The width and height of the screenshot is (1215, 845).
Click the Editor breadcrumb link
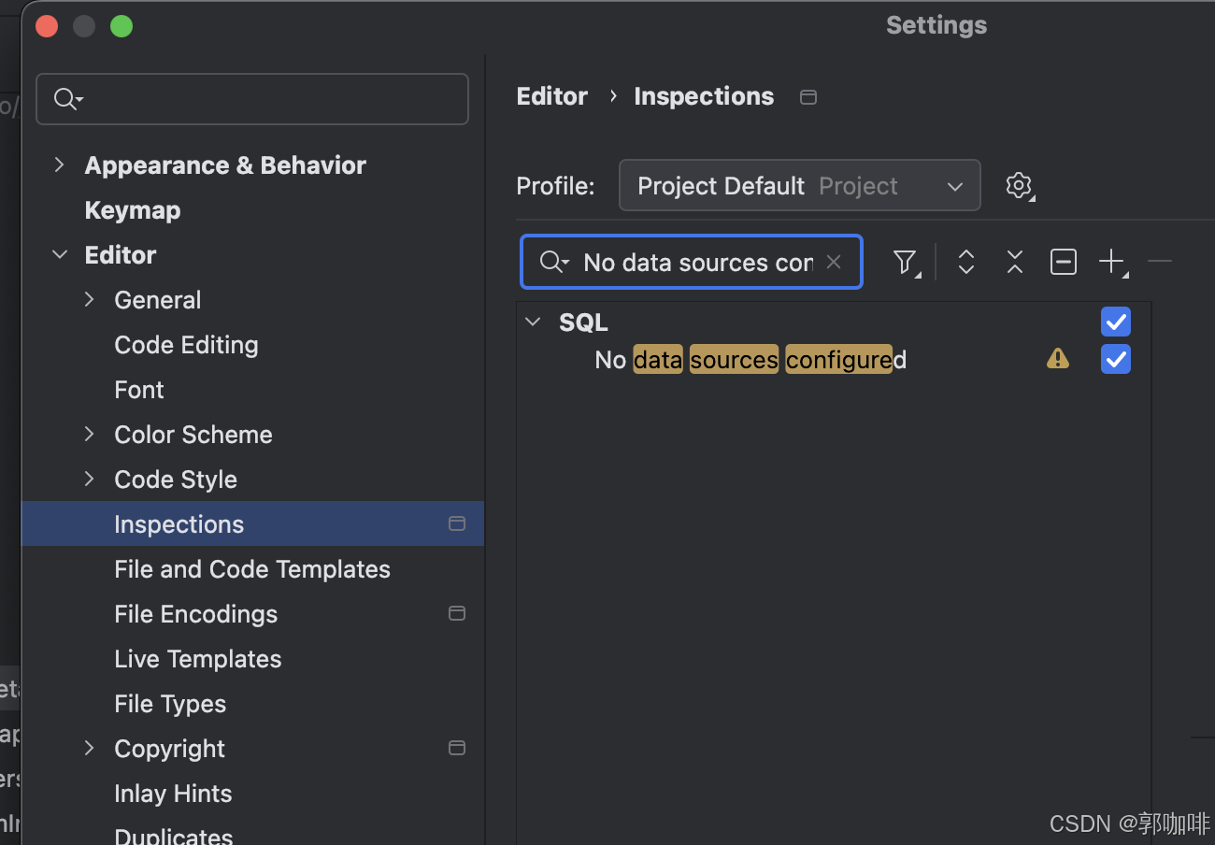pyautogui.click(x=552, y=97)
